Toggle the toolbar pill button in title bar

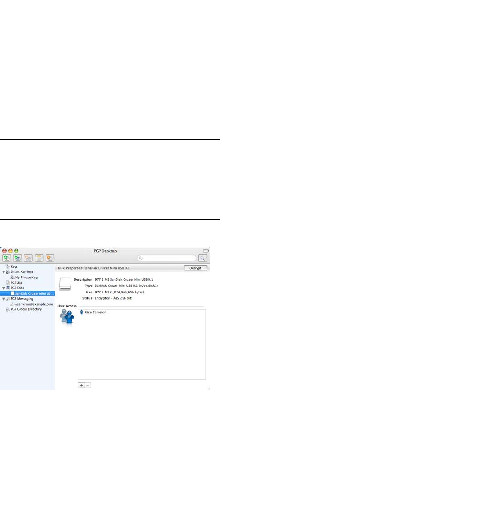tap(205, 251)
